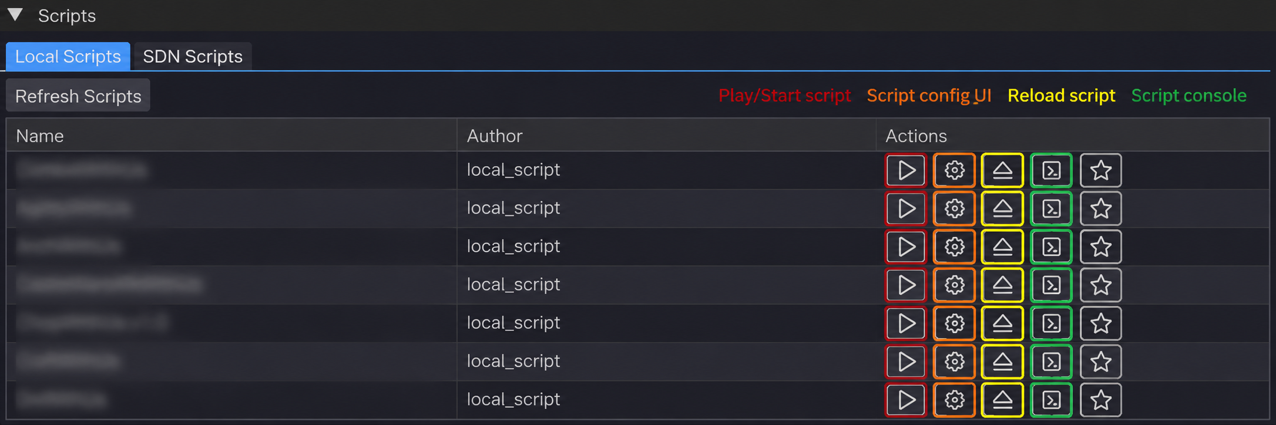Click the yellow Reload script legend label
This screenshot has width=1276, height=425.
(x=1061, y=96)
